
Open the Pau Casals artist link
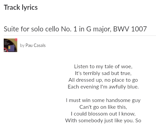pyautogui.click(x=36, y=45)
